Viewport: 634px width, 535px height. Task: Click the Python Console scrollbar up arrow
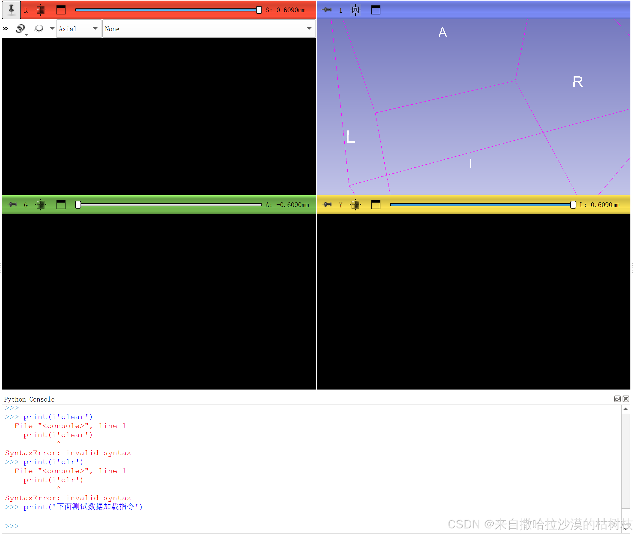tap(625, 409)
